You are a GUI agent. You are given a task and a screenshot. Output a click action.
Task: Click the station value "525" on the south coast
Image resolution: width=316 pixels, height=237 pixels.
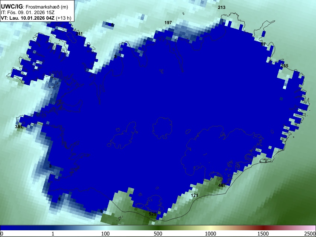click(x=152, y=214)
